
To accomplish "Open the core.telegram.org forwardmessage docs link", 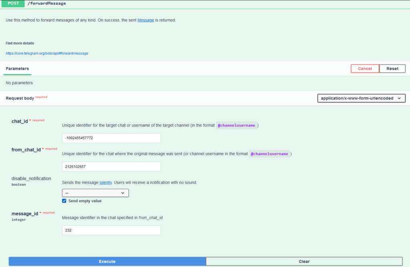I will point(47,53).
